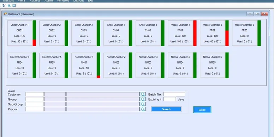Click the Customer code input field
Image resolution: width=274 pixels, height=137 pixels.
tap(35, 94)
